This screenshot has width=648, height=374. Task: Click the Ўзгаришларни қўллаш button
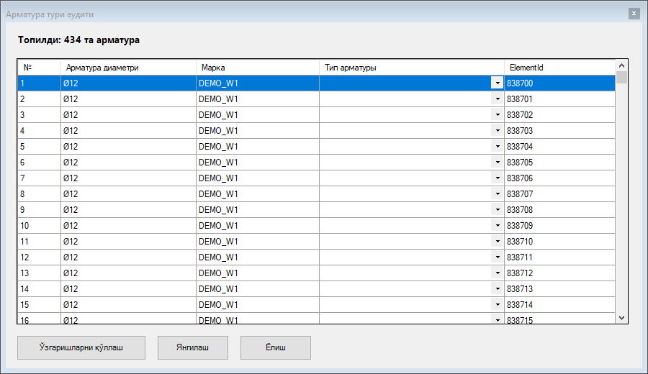81,347
